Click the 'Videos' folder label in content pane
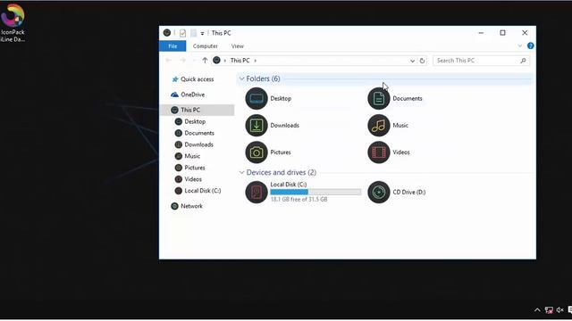This screenshot has height=321, width=572. click(401, 152)
